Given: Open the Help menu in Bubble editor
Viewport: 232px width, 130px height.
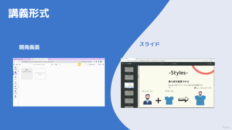Looking at the screenshot, I should click(56, 64).
